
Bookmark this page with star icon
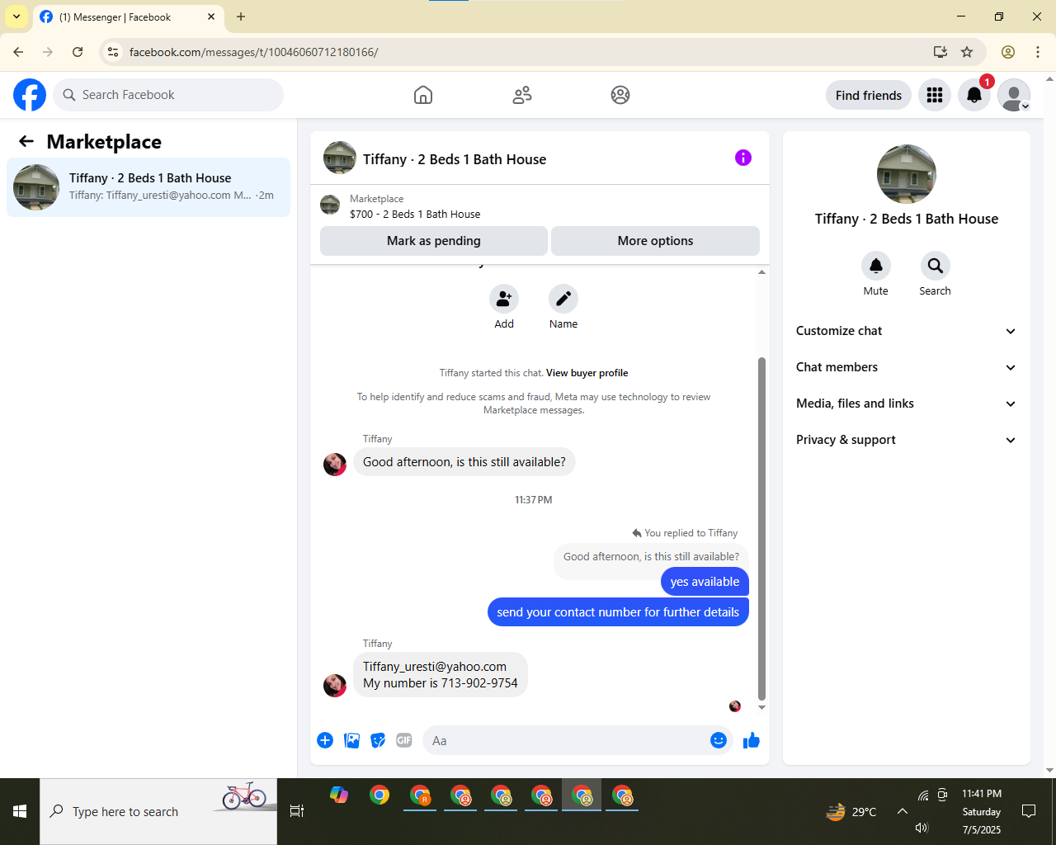pyautogui.click(x=967, y=52)
